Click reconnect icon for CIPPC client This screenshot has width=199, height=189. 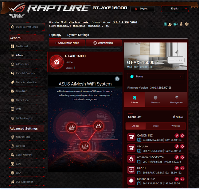coord(182,168)
